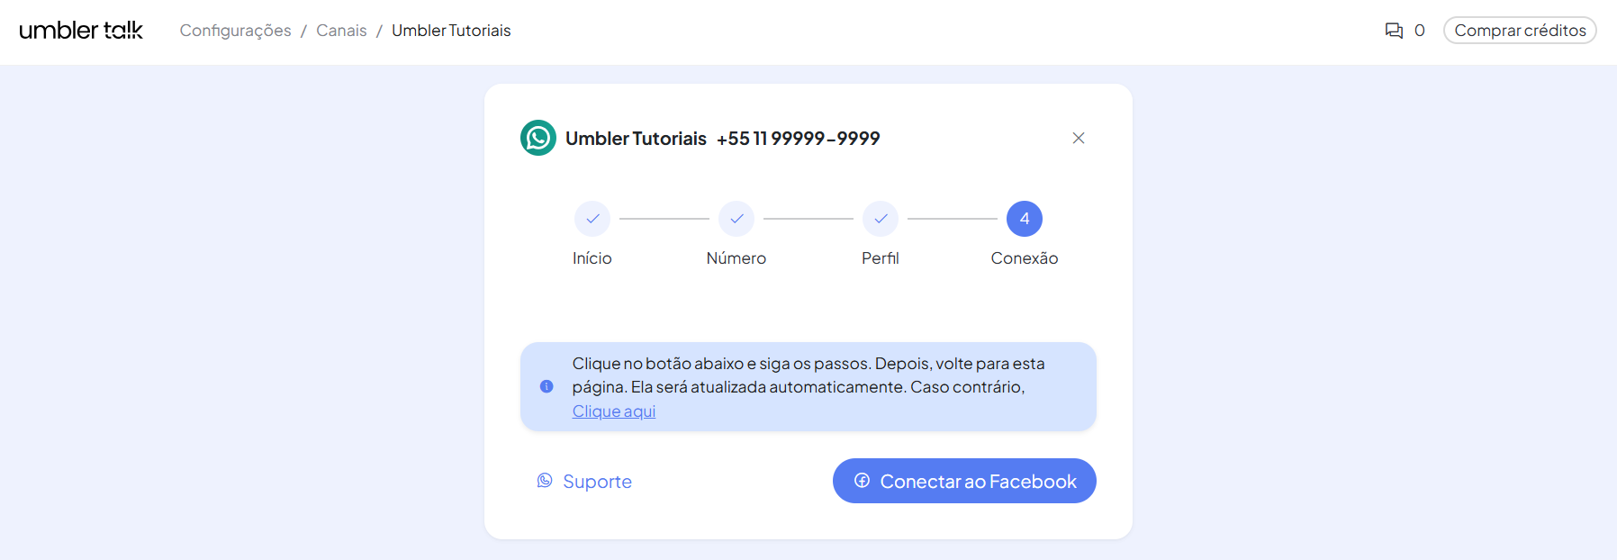Click the phone number +55 11 99999-9999
Image resolution: width=1617 pixels, height=560 pixels.
[x=799, y=139]
